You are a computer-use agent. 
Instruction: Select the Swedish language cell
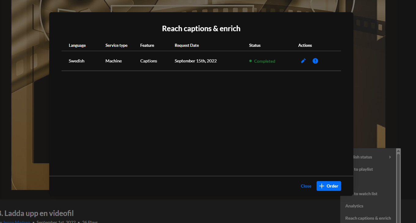76,61
